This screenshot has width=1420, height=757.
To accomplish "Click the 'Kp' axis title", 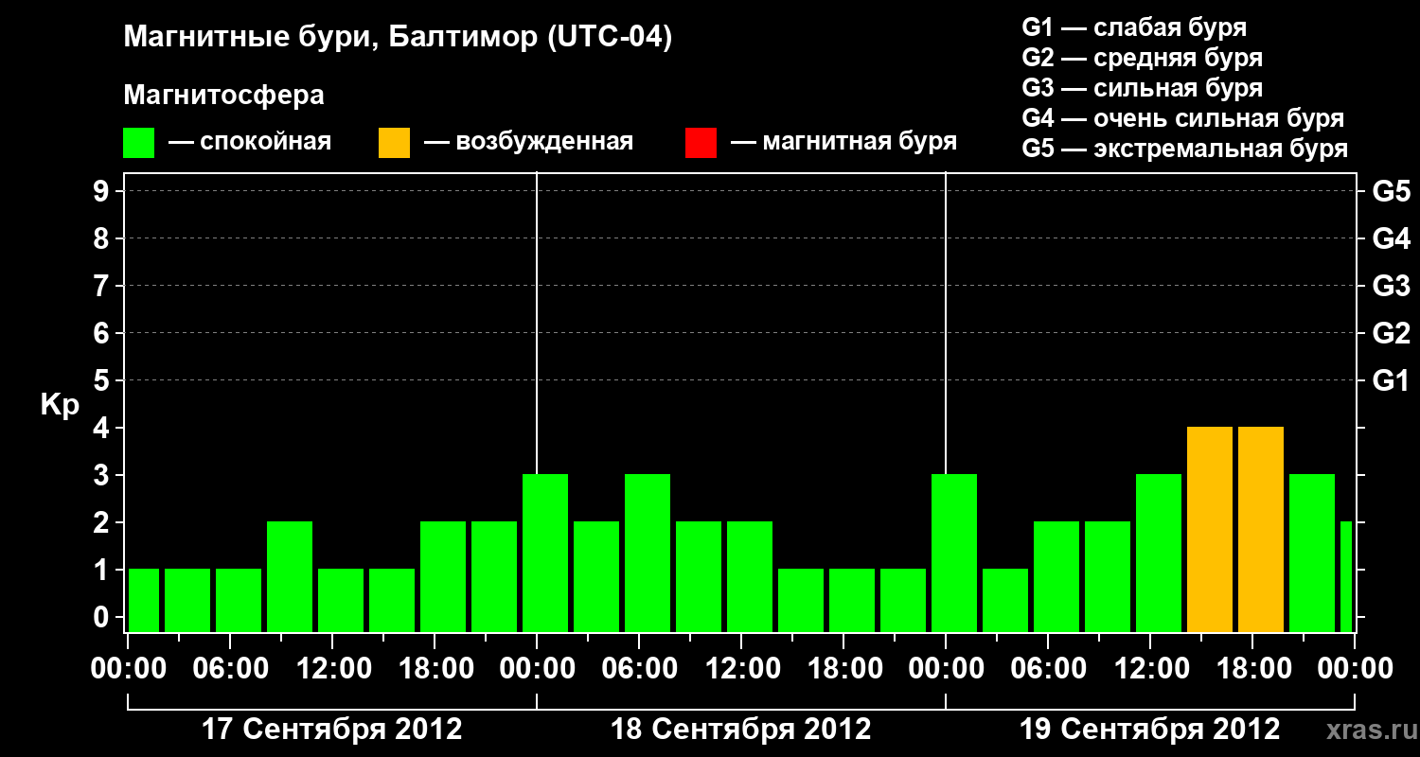I will click(x=60, y=405).
